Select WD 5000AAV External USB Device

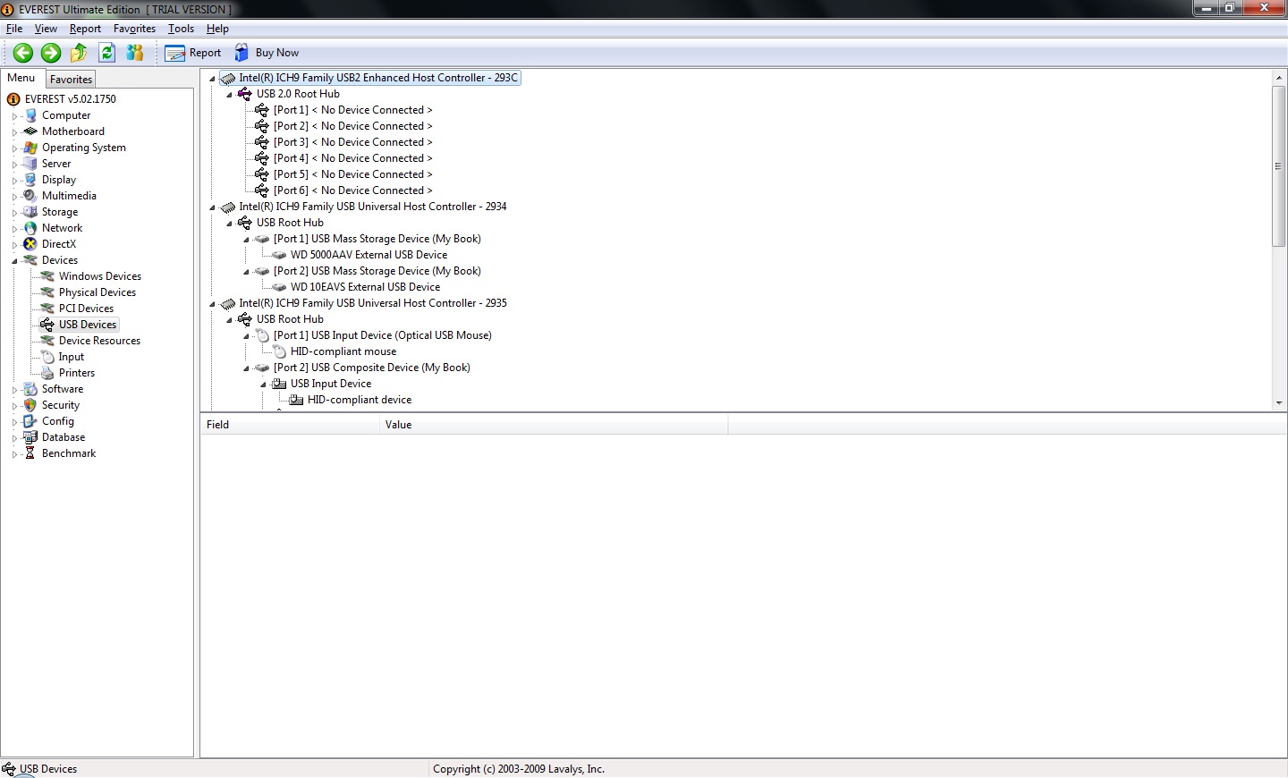369,255
